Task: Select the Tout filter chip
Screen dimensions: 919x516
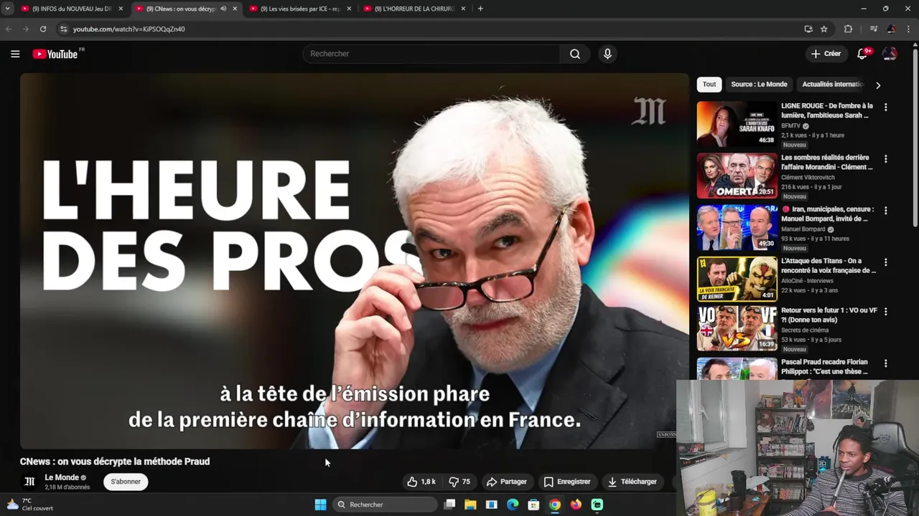Action: tap(709, 85)
